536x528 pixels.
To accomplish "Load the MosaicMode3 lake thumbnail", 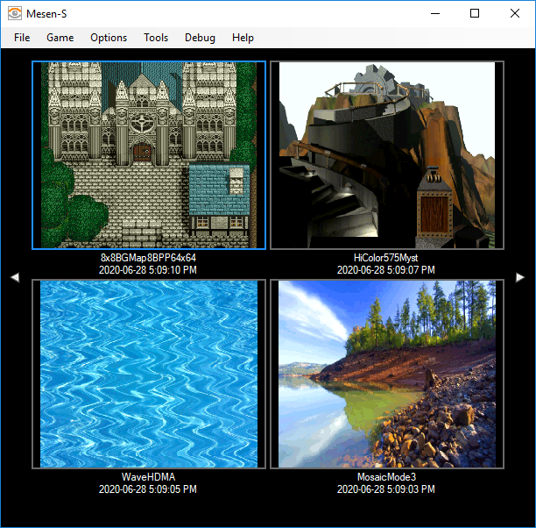I will click(x=387, y=375).
